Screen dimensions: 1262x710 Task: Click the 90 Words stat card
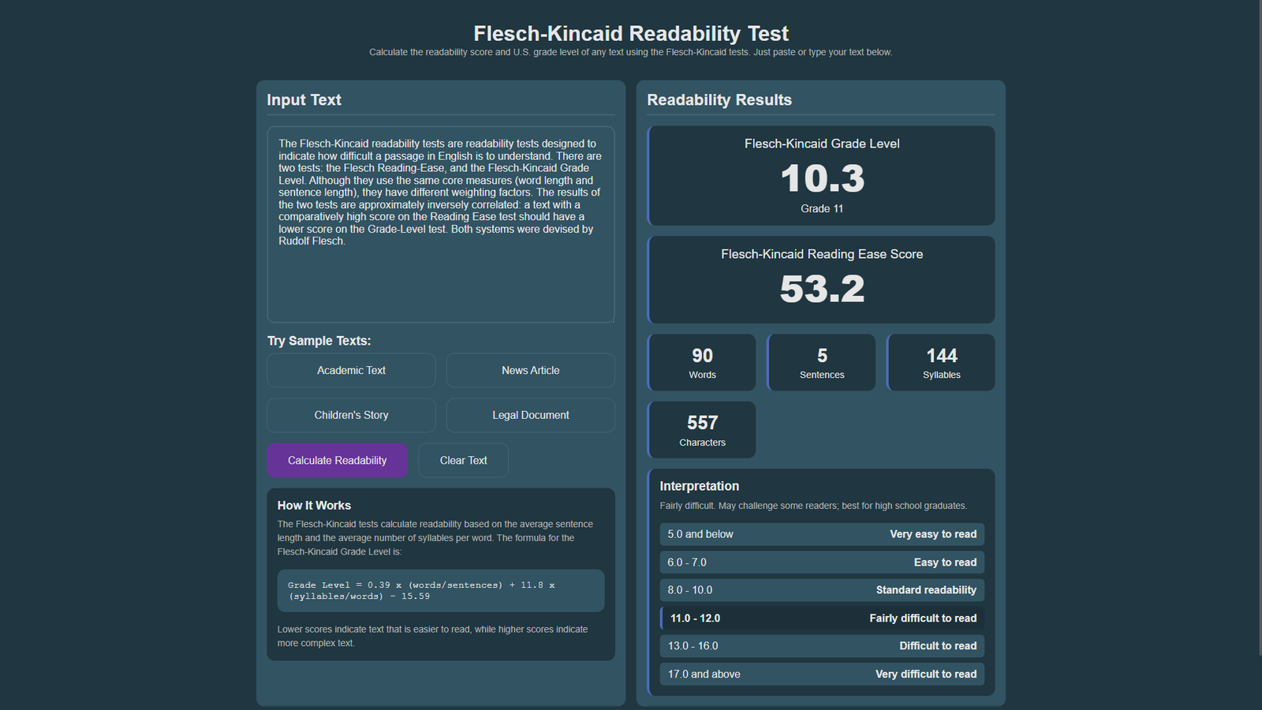702,363
